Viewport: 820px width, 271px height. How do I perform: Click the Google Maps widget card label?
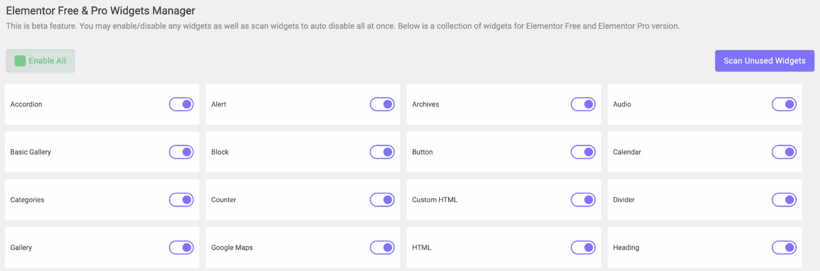tap(232, 248)
